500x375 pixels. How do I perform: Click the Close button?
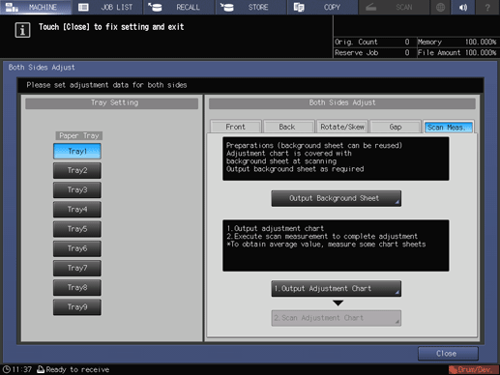(448, 354)
